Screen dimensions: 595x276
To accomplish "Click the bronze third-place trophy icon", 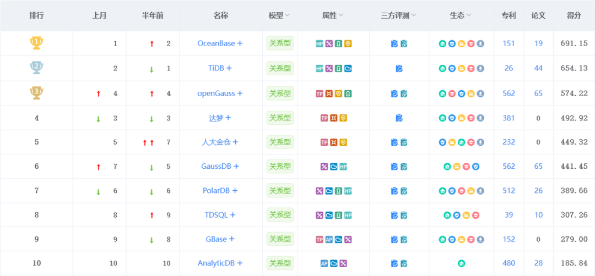I will coord(36,93).
